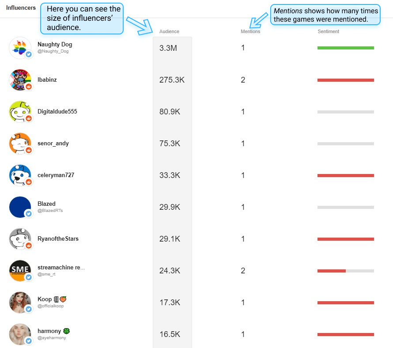Click the Twitter badge on Blazed's profile picture
Viewport: 393px width, 348px height.
[x=28, y=213]
